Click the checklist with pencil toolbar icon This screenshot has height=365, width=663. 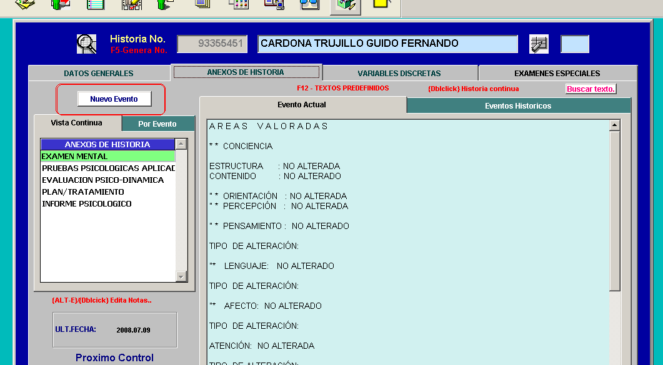point(131,4)
